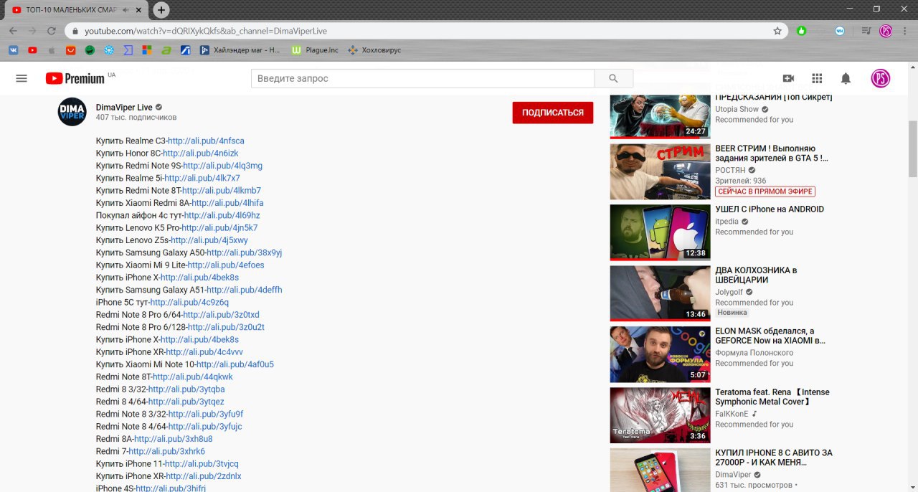The image size is (918, 492).
Task: Click the green thumbs-up extension icon
Action: [x=801, y=31]
